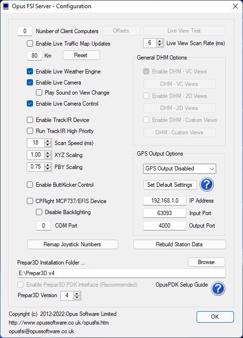Click the GPS Output Options help question-mark icon
This screenshot has height=338, width=243.
point(207,184)
